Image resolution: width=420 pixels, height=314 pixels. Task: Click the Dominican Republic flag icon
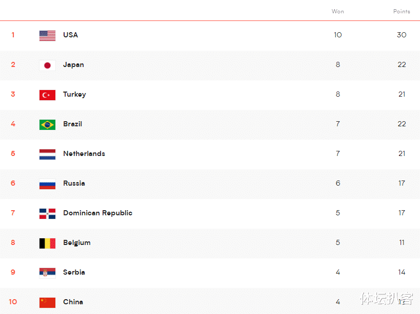coord(47,213)
